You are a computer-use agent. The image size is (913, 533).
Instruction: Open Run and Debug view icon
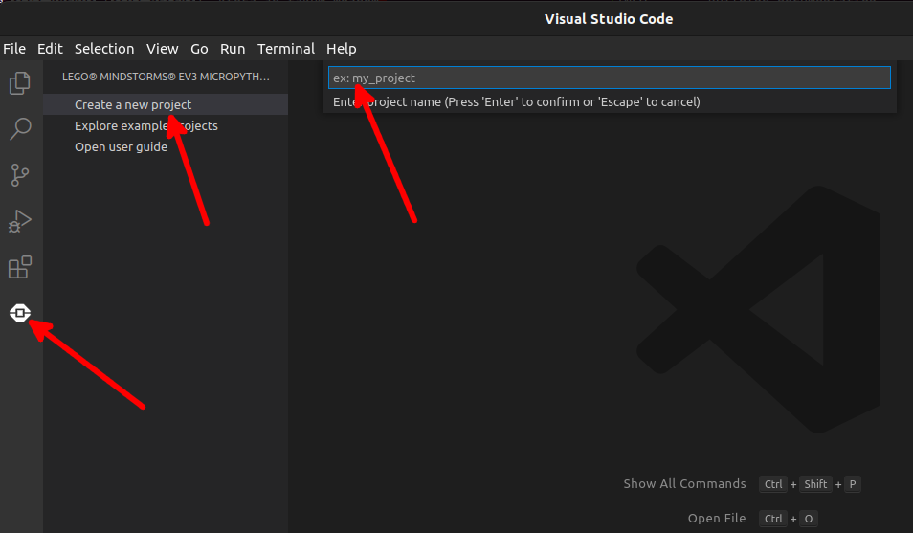(20, 221)
